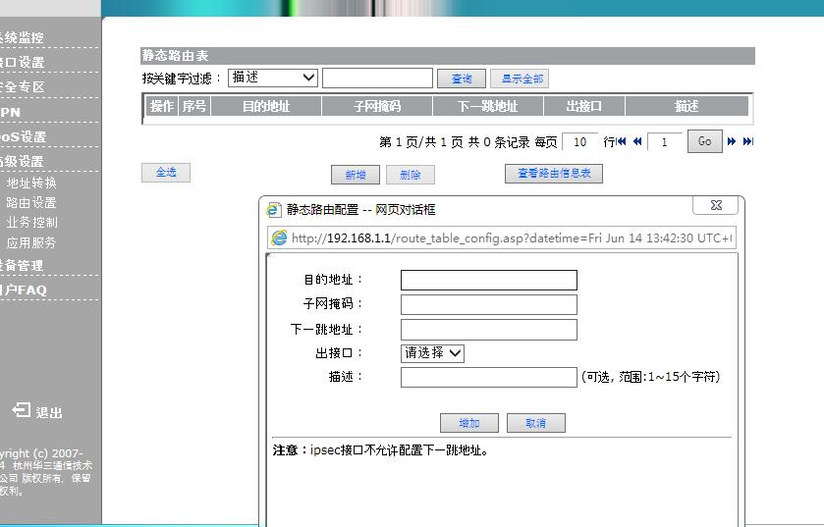Select 路由设置 submenu item
824x527 pixels.
(31, 202)
